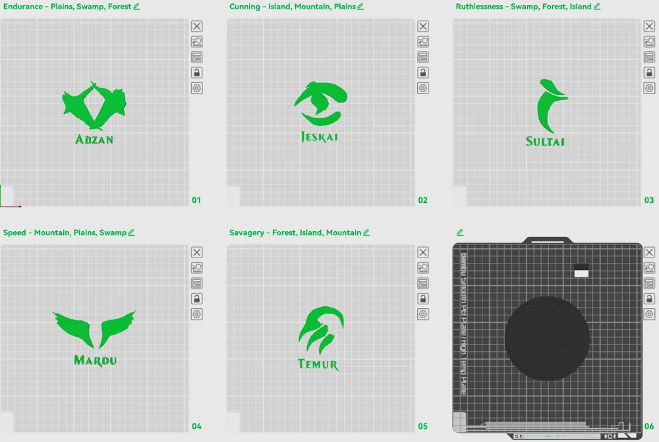The width and height of the screenshot is (659, 442).
Task: Open plate settings for plate 01
Action: [x=196, y=88]
